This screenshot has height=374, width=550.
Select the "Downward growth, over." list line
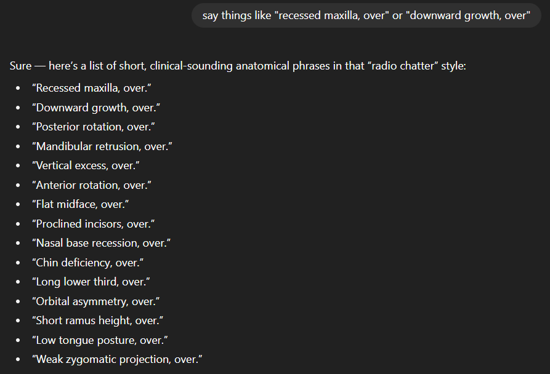(x=96, y=108)
